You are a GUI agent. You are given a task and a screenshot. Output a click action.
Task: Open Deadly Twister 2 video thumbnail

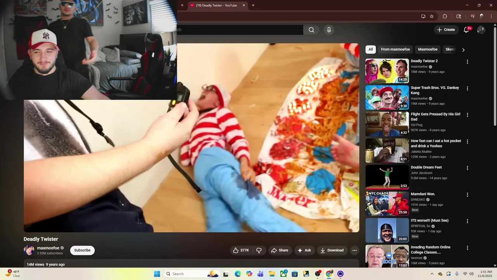[x=387, y=71]
